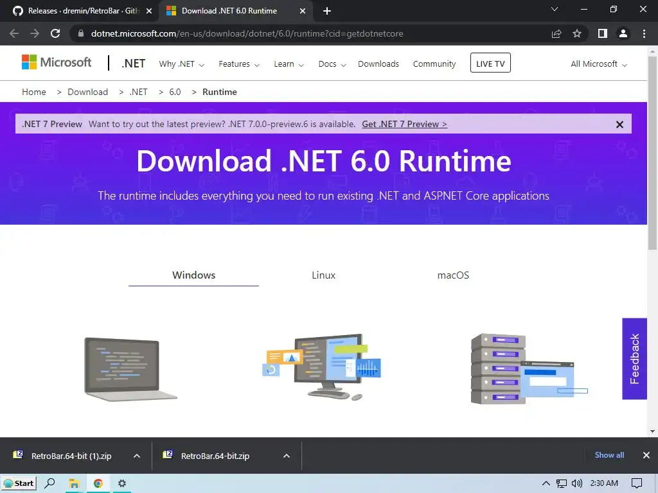Image resolution: width=658 pixels, height=493 pixels.
Task: Open the tab search chevron
Action: (555, 9)
